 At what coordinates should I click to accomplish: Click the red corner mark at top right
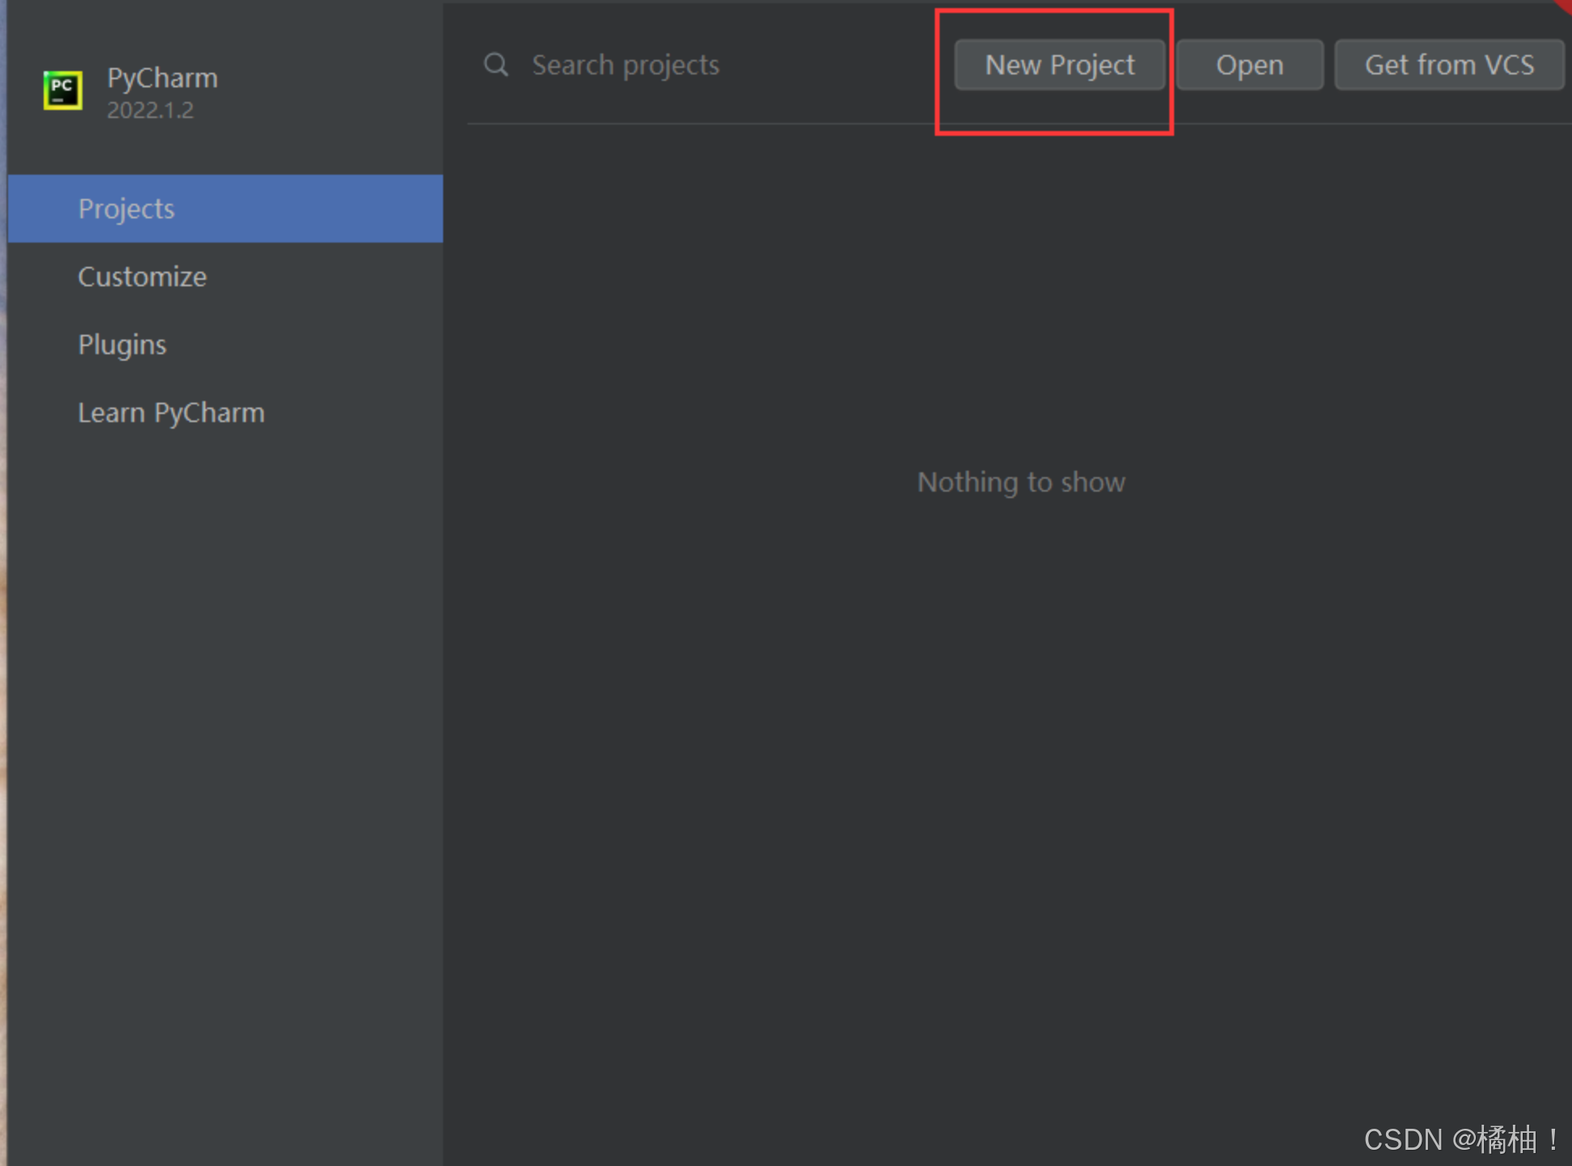(x=1565, y=5)
